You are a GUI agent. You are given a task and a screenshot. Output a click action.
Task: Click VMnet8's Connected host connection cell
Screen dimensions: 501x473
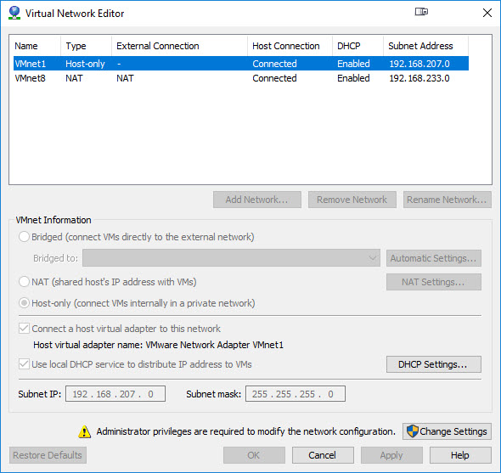pyautogui.click(x=274, y=78)
